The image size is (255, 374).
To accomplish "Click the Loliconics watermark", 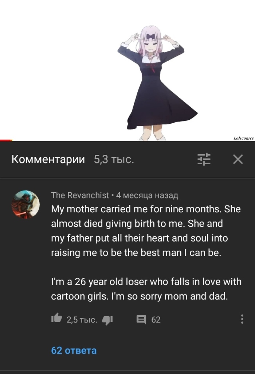I will pyautogui.click(x=243, y=138).
